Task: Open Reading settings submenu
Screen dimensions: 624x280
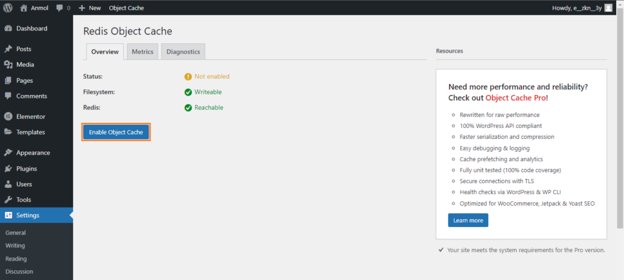Action: 16,259
